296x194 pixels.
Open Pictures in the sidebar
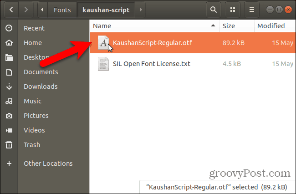point(36,116)
